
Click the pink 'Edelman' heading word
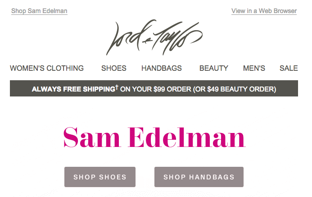click(x=187, y=137)
